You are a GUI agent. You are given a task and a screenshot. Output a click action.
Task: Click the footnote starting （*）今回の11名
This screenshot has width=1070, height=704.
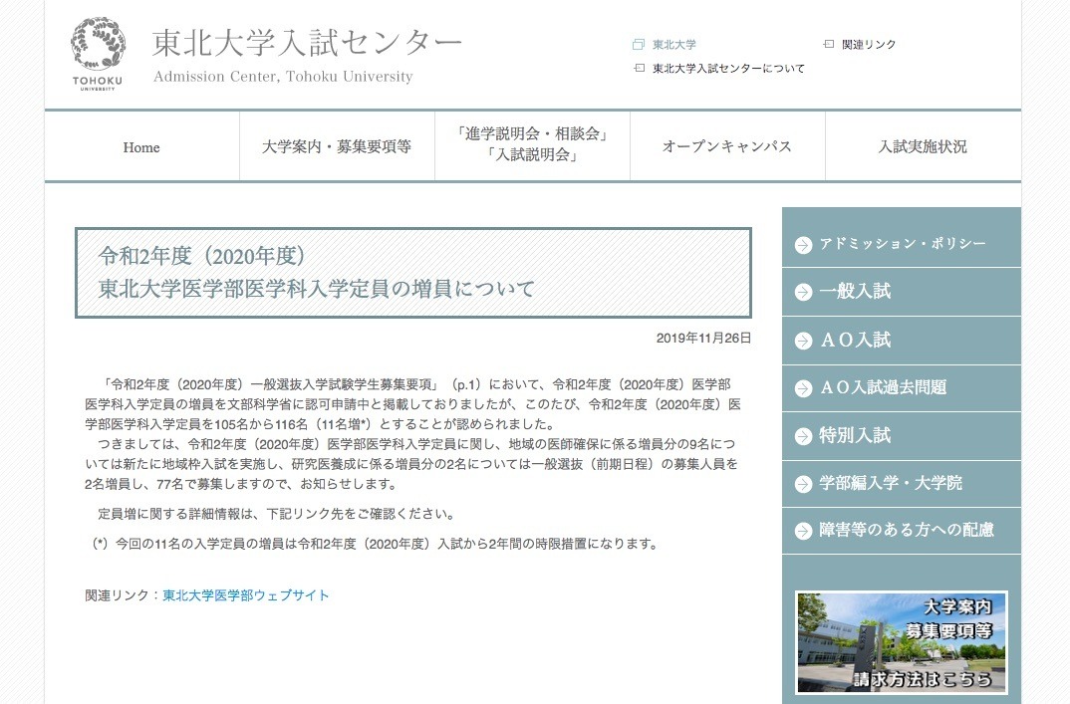[375, 544]
